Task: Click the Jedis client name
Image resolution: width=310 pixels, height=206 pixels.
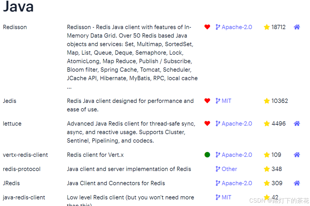Action: tap(9, 101)
